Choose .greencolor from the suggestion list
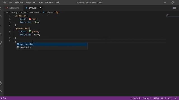This screenshot has height=100, width=179. click(52, 44)
